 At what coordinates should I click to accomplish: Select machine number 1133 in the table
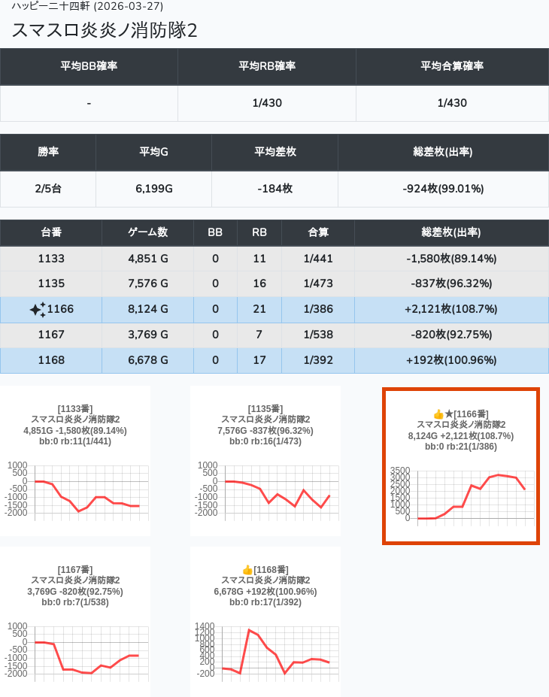[51, 259]
